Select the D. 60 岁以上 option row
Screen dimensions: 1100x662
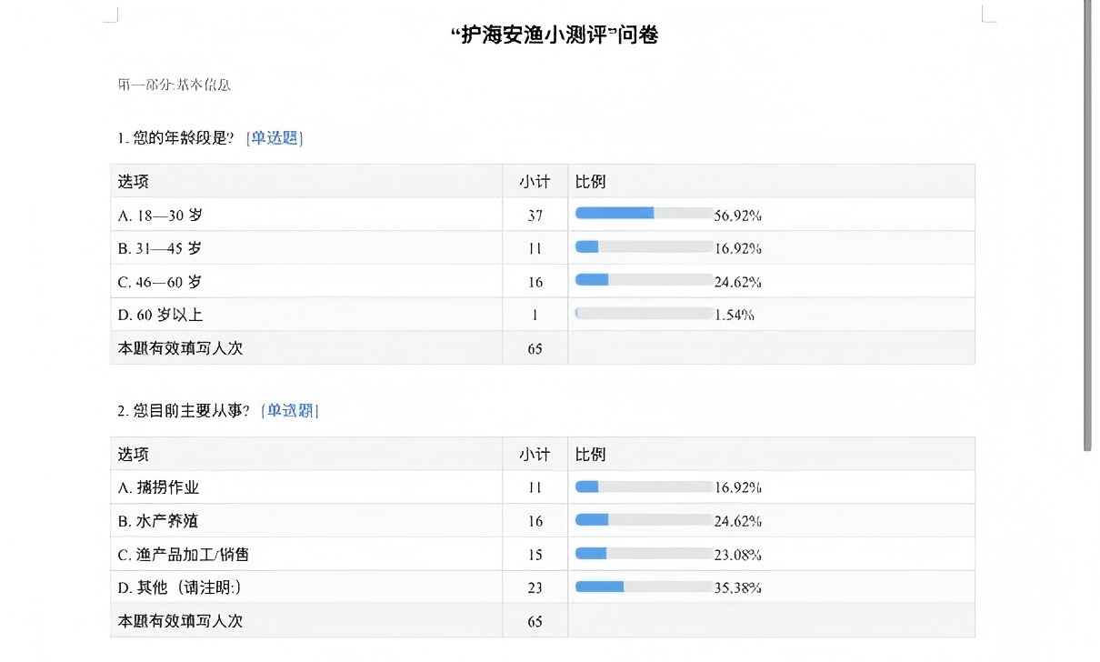coord(543,315)
